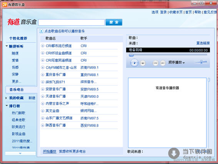
Task: Click song title 英文金曲
Action: [52, 111]
